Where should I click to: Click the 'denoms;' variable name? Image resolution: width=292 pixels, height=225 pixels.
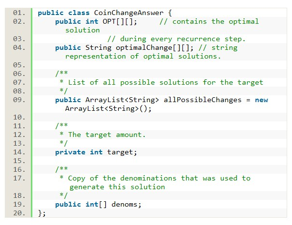[x=126, y=205]
